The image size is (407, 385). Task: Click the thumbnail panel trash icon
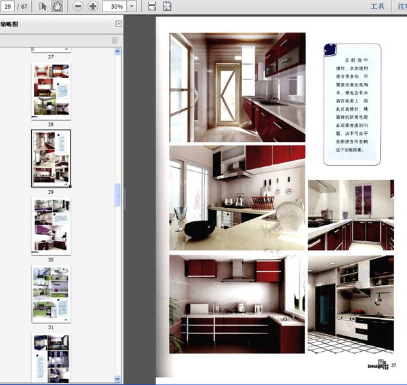(x=115, y=41)
